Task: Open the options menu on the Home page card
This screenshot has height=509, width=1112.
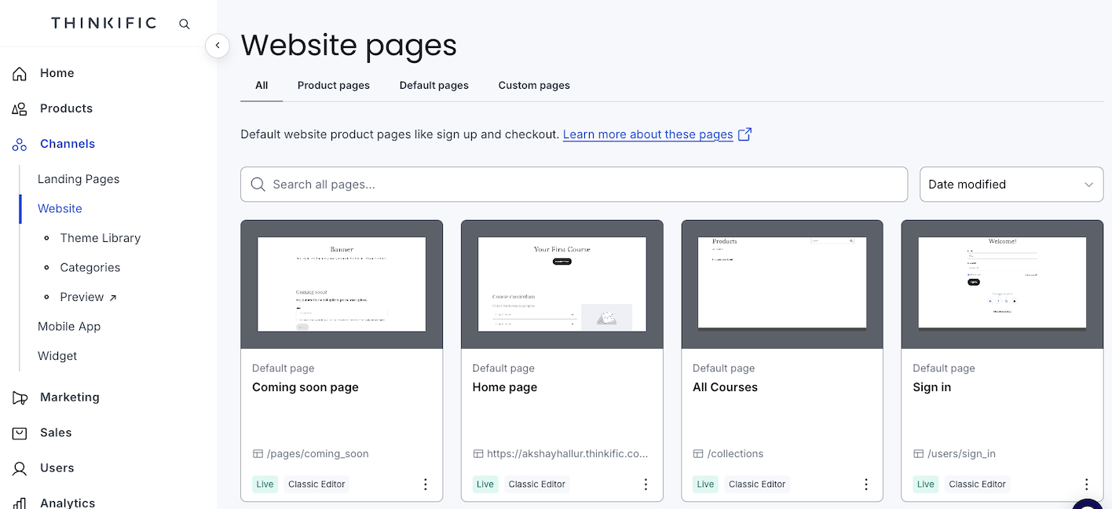Action: 646,484
